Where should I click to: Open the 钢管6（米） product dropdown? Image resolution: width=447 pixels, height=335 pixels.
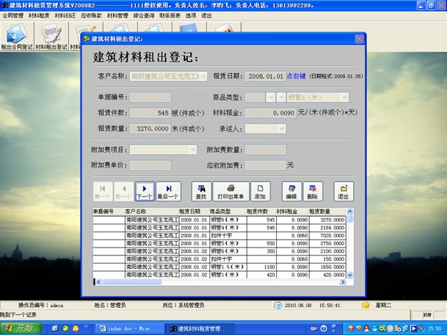[344, 97]
